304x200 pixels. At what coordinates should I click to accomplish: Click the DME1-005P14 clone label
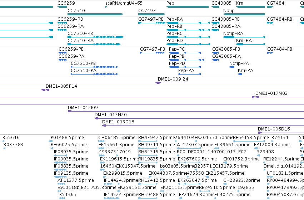[x=61, y=86]
